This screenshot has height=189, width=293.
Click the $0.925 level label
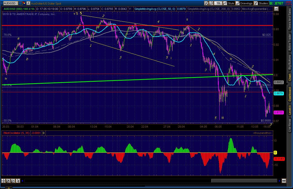pos(267,35)
